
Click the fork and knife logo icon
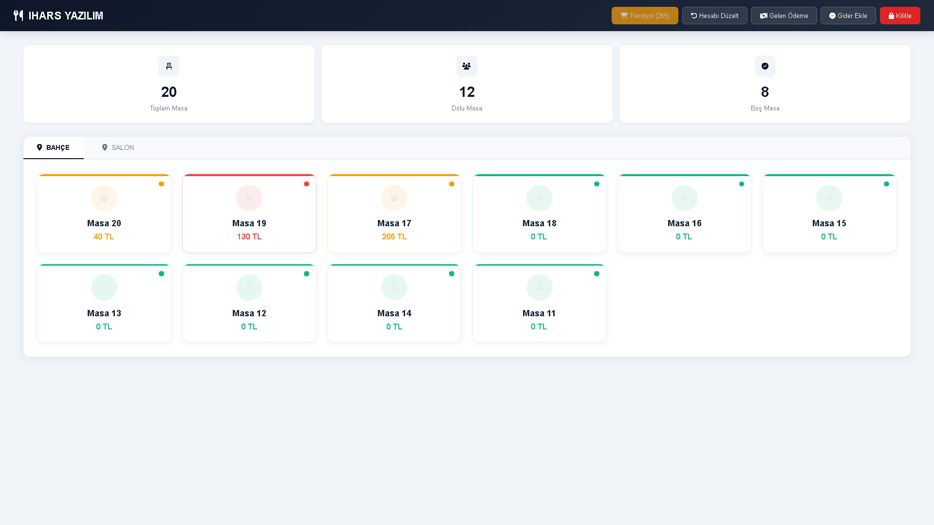(x=18, y=16)
